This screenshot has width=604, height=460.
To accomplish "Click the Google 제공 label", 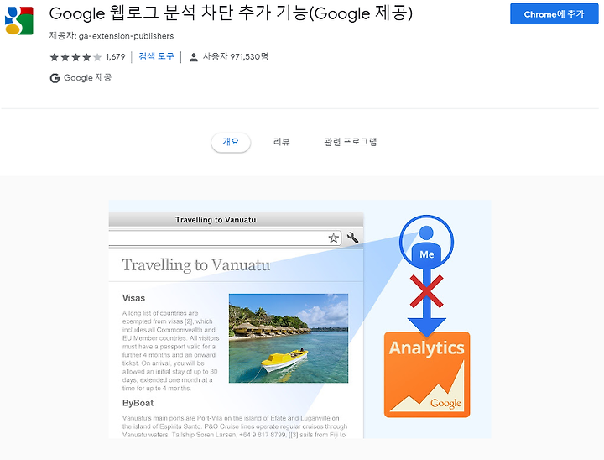I will pos(87,78).
